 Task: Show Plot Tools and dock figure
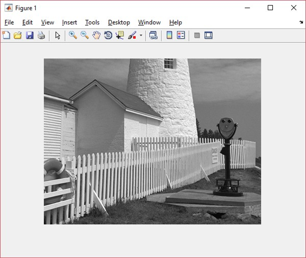click(208, 35)
